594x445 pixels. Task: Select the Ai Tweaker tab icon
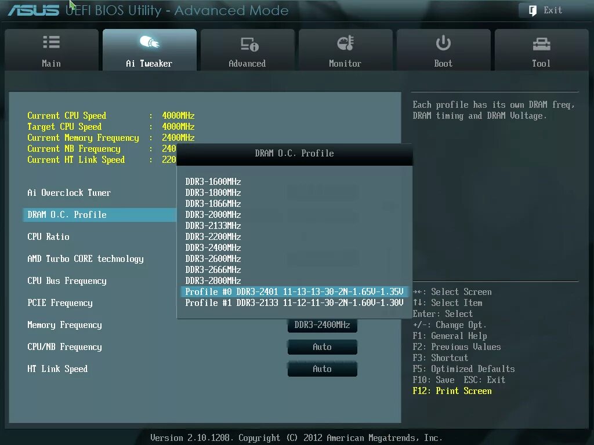pos(150,42)
